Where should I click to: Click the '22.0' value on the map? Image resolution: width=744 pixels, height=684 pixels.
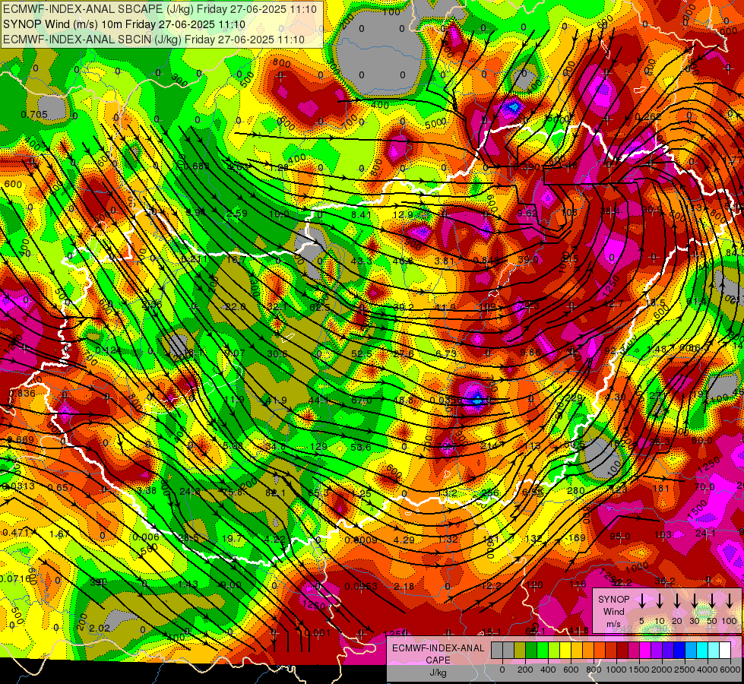click(236, 307)
